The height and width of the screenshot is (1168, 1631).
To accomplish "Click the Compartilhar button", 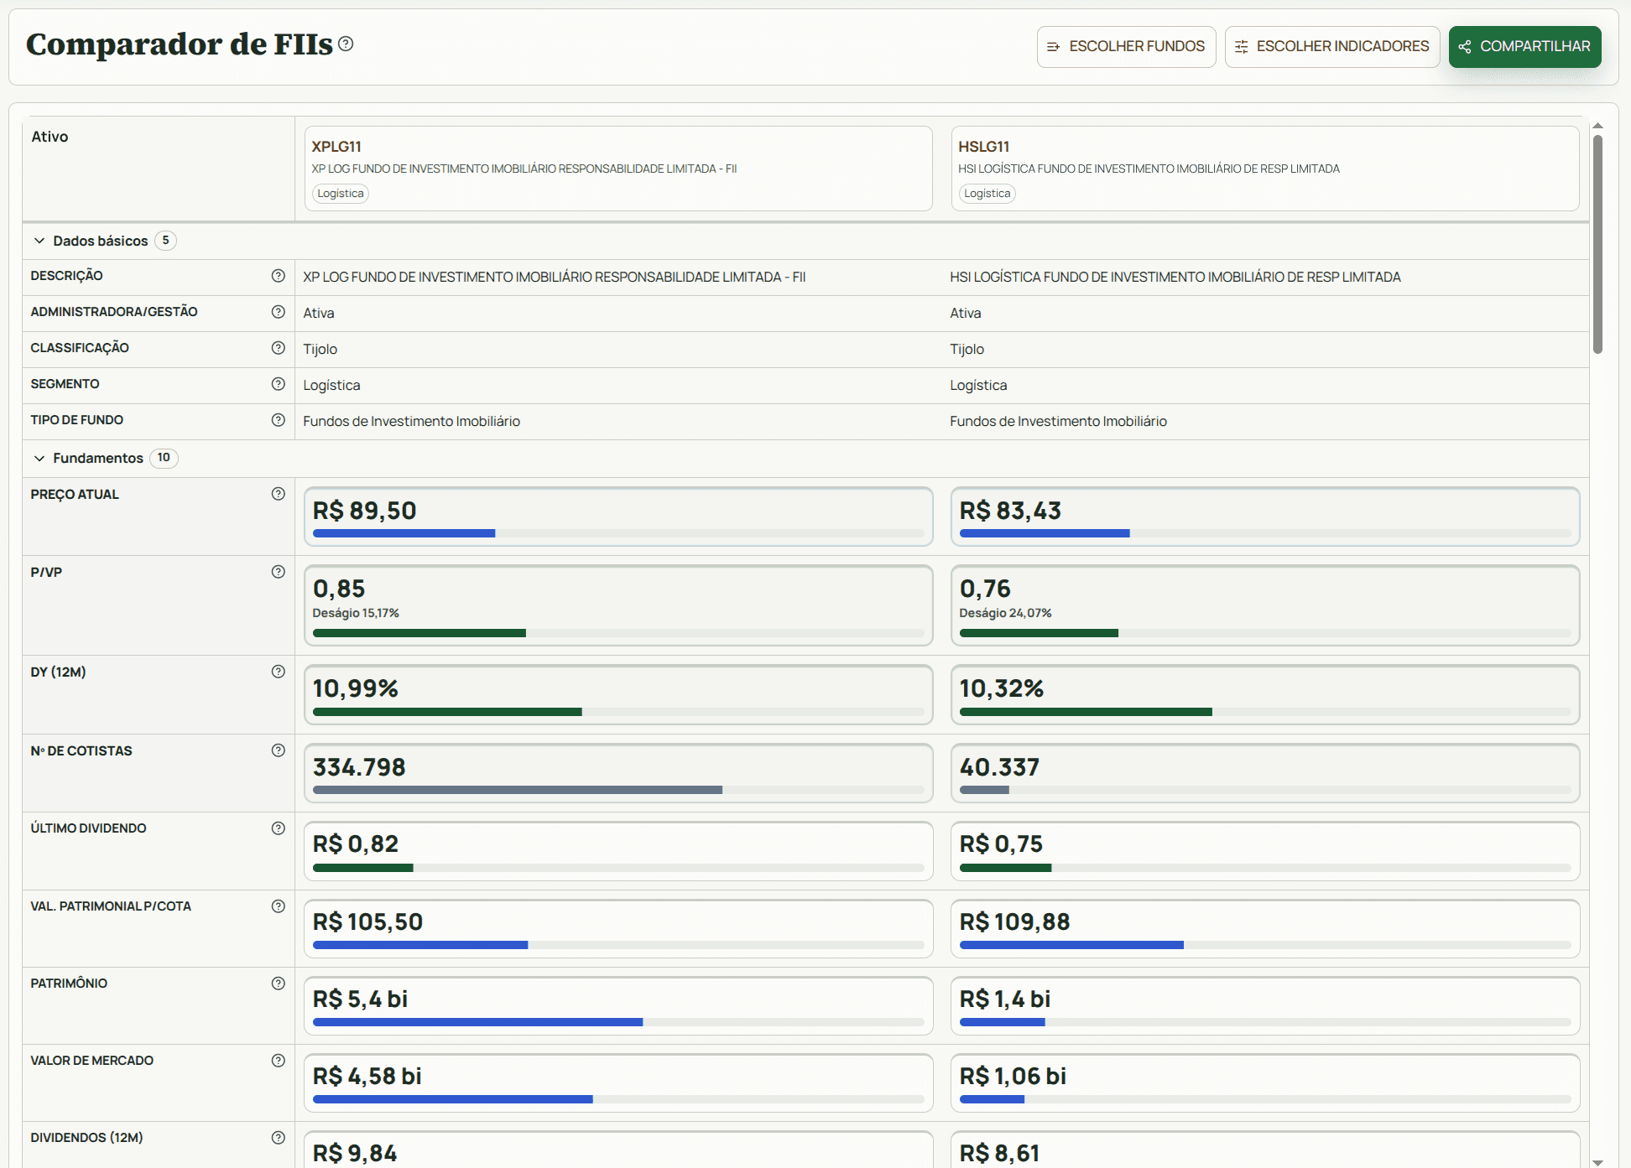I will 1524,47.
